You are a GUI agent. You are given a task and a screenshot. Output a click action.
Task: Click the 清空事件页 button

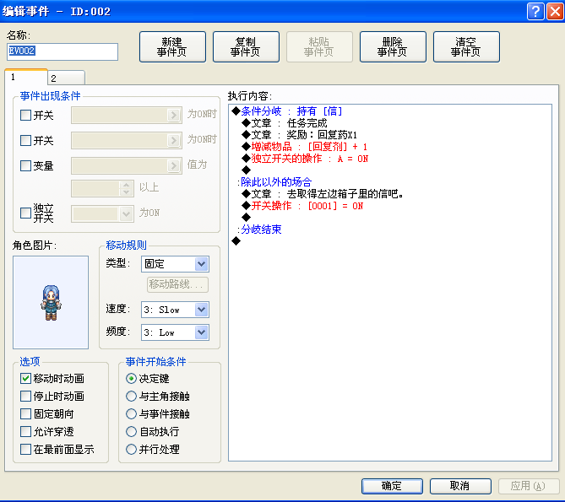(x=467, y=46)
